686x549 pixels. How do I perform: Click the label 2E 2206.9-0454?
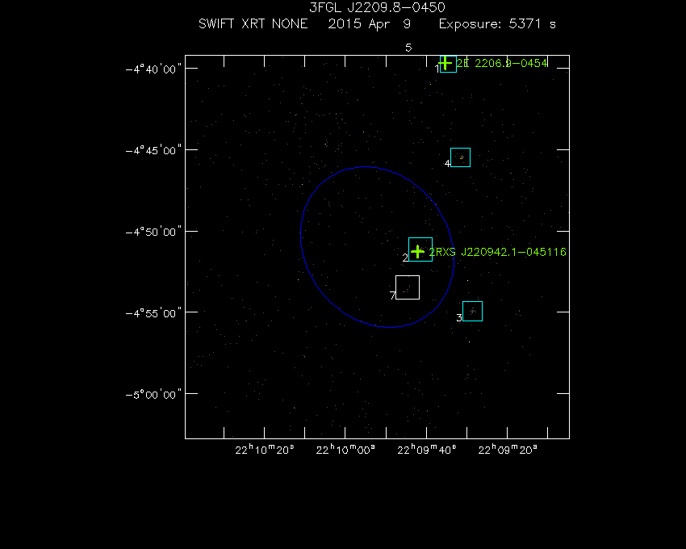click(x=502, y=63)
